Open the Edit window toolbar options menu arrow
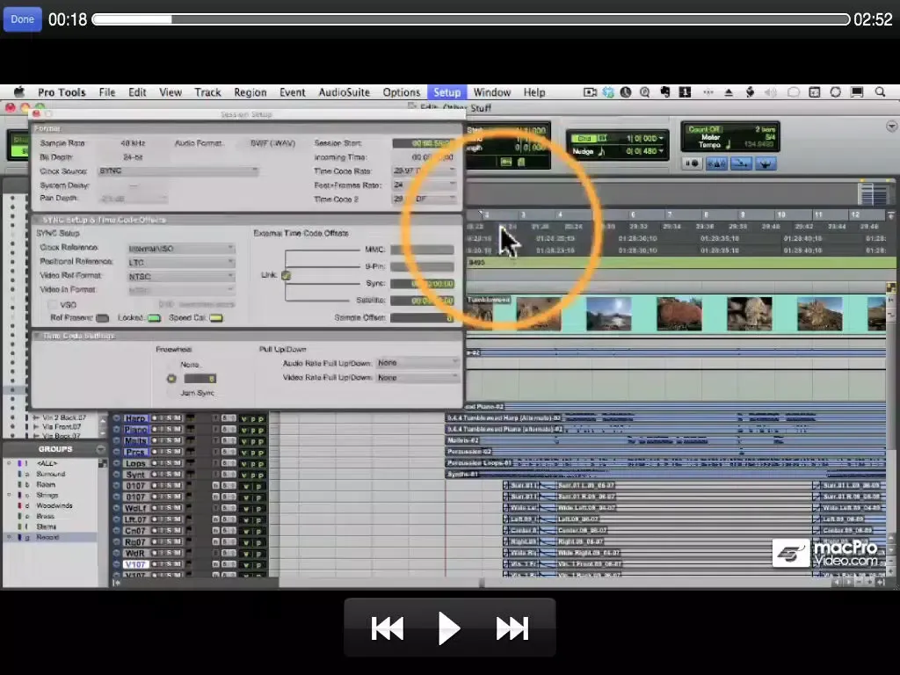The image size is (900, 675). (x=891, y=127)
